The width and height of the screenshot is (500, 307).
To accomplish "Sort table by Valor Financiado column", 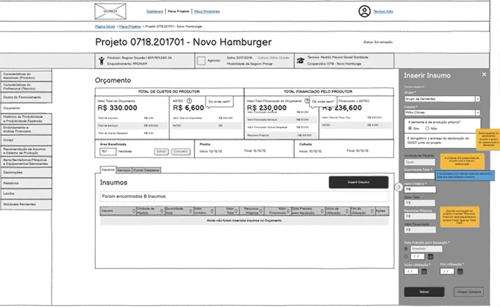I will coord(288,211).
